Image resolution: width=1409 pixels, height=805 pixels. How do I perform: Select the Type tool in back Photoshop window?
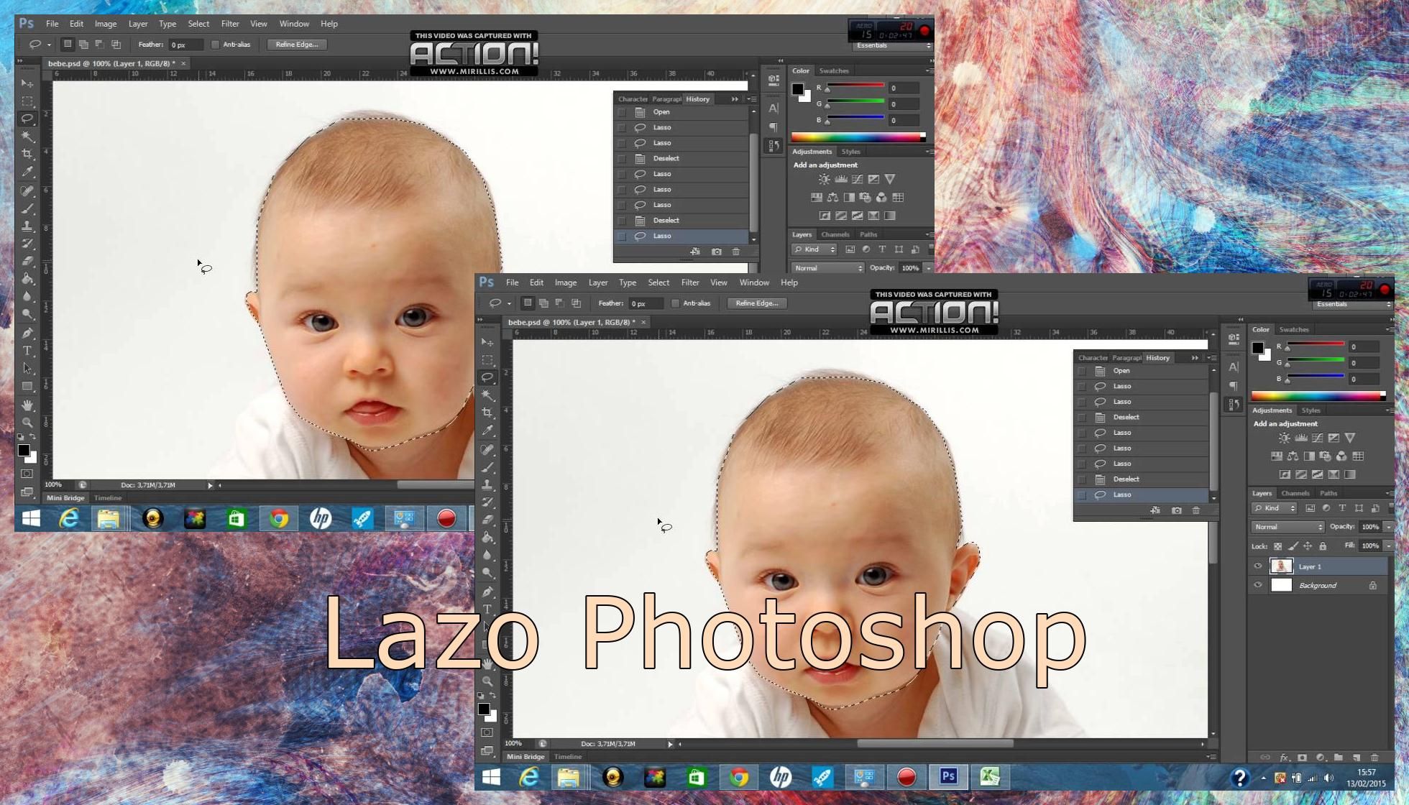27,351
